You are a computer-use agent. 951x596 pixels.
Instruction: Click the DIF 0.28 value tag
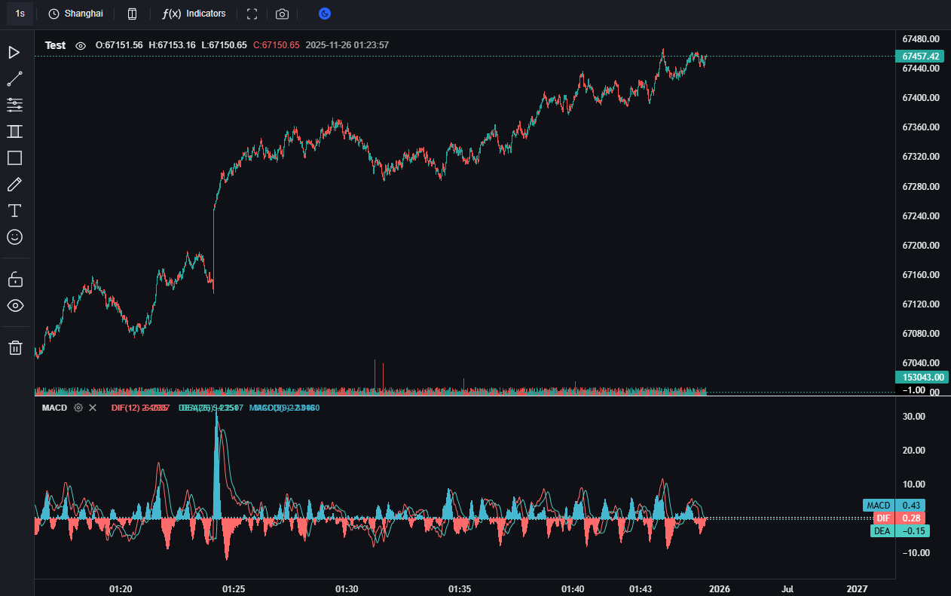(899, 518)
